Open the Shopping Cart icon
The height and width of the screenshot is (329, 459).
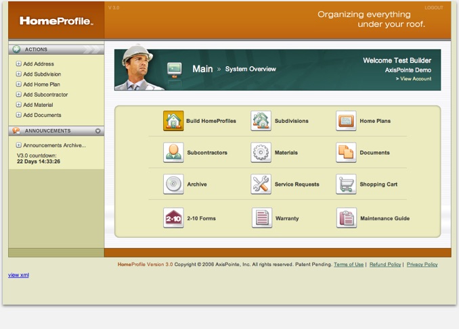(x=346, y=184)
